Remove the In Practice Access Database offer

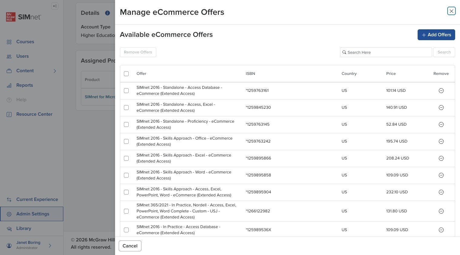pyautogui.click(x=441, y=230)
